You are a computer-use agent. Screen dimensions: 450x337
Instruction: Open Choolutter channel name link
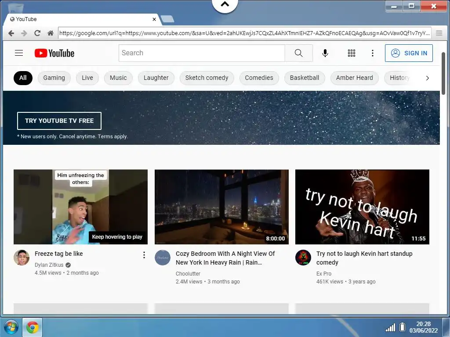pyautogui.click(x=188, y=274)
